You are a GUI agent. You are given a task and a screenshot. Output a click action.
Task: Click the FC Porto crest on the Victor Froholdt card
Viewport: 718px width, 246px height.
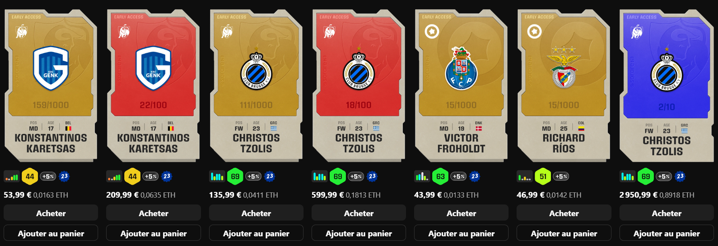point(461,69)
